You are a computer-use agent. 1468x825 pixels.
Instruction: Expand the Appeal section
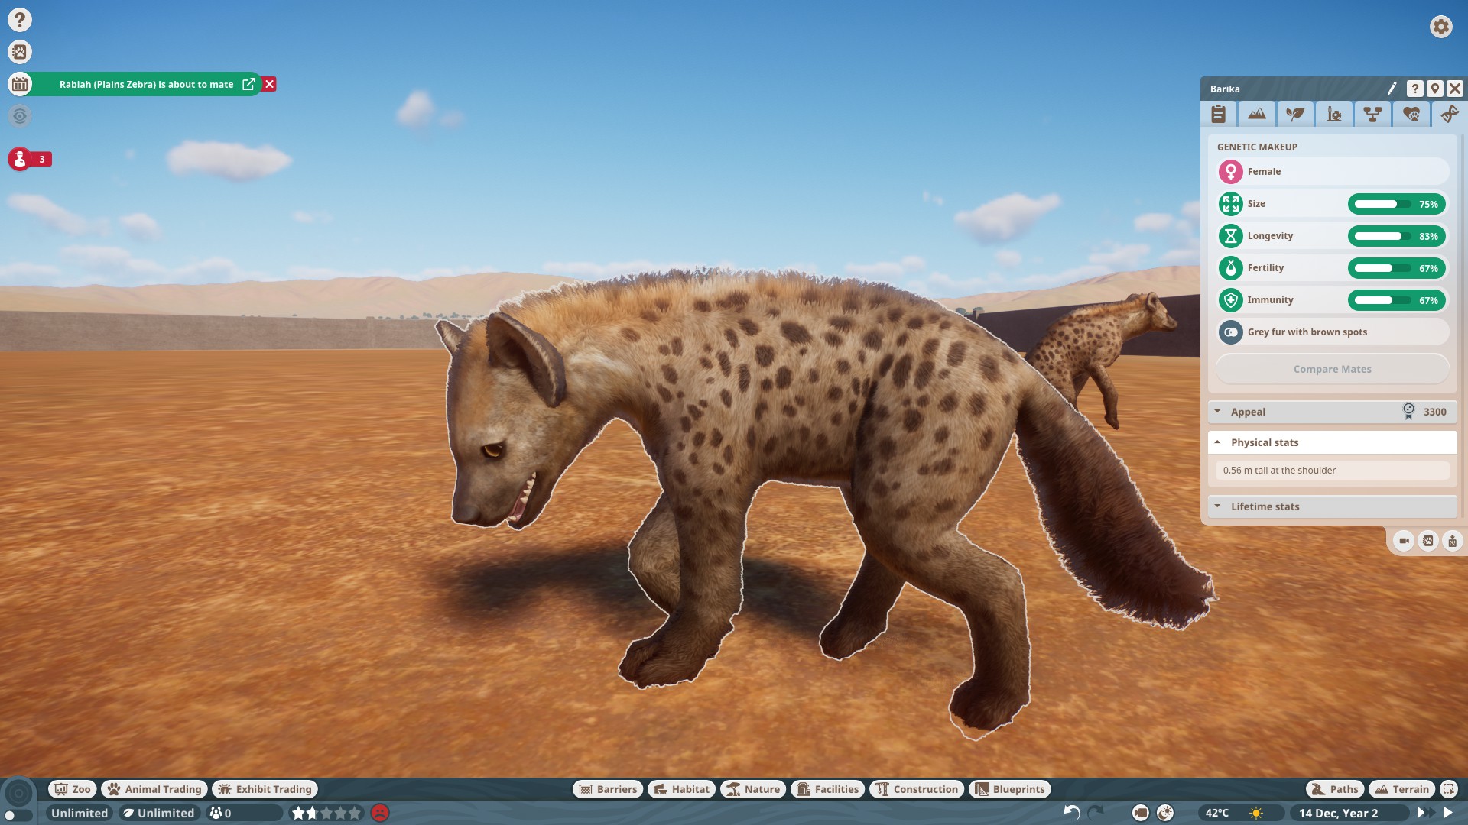1333,412
